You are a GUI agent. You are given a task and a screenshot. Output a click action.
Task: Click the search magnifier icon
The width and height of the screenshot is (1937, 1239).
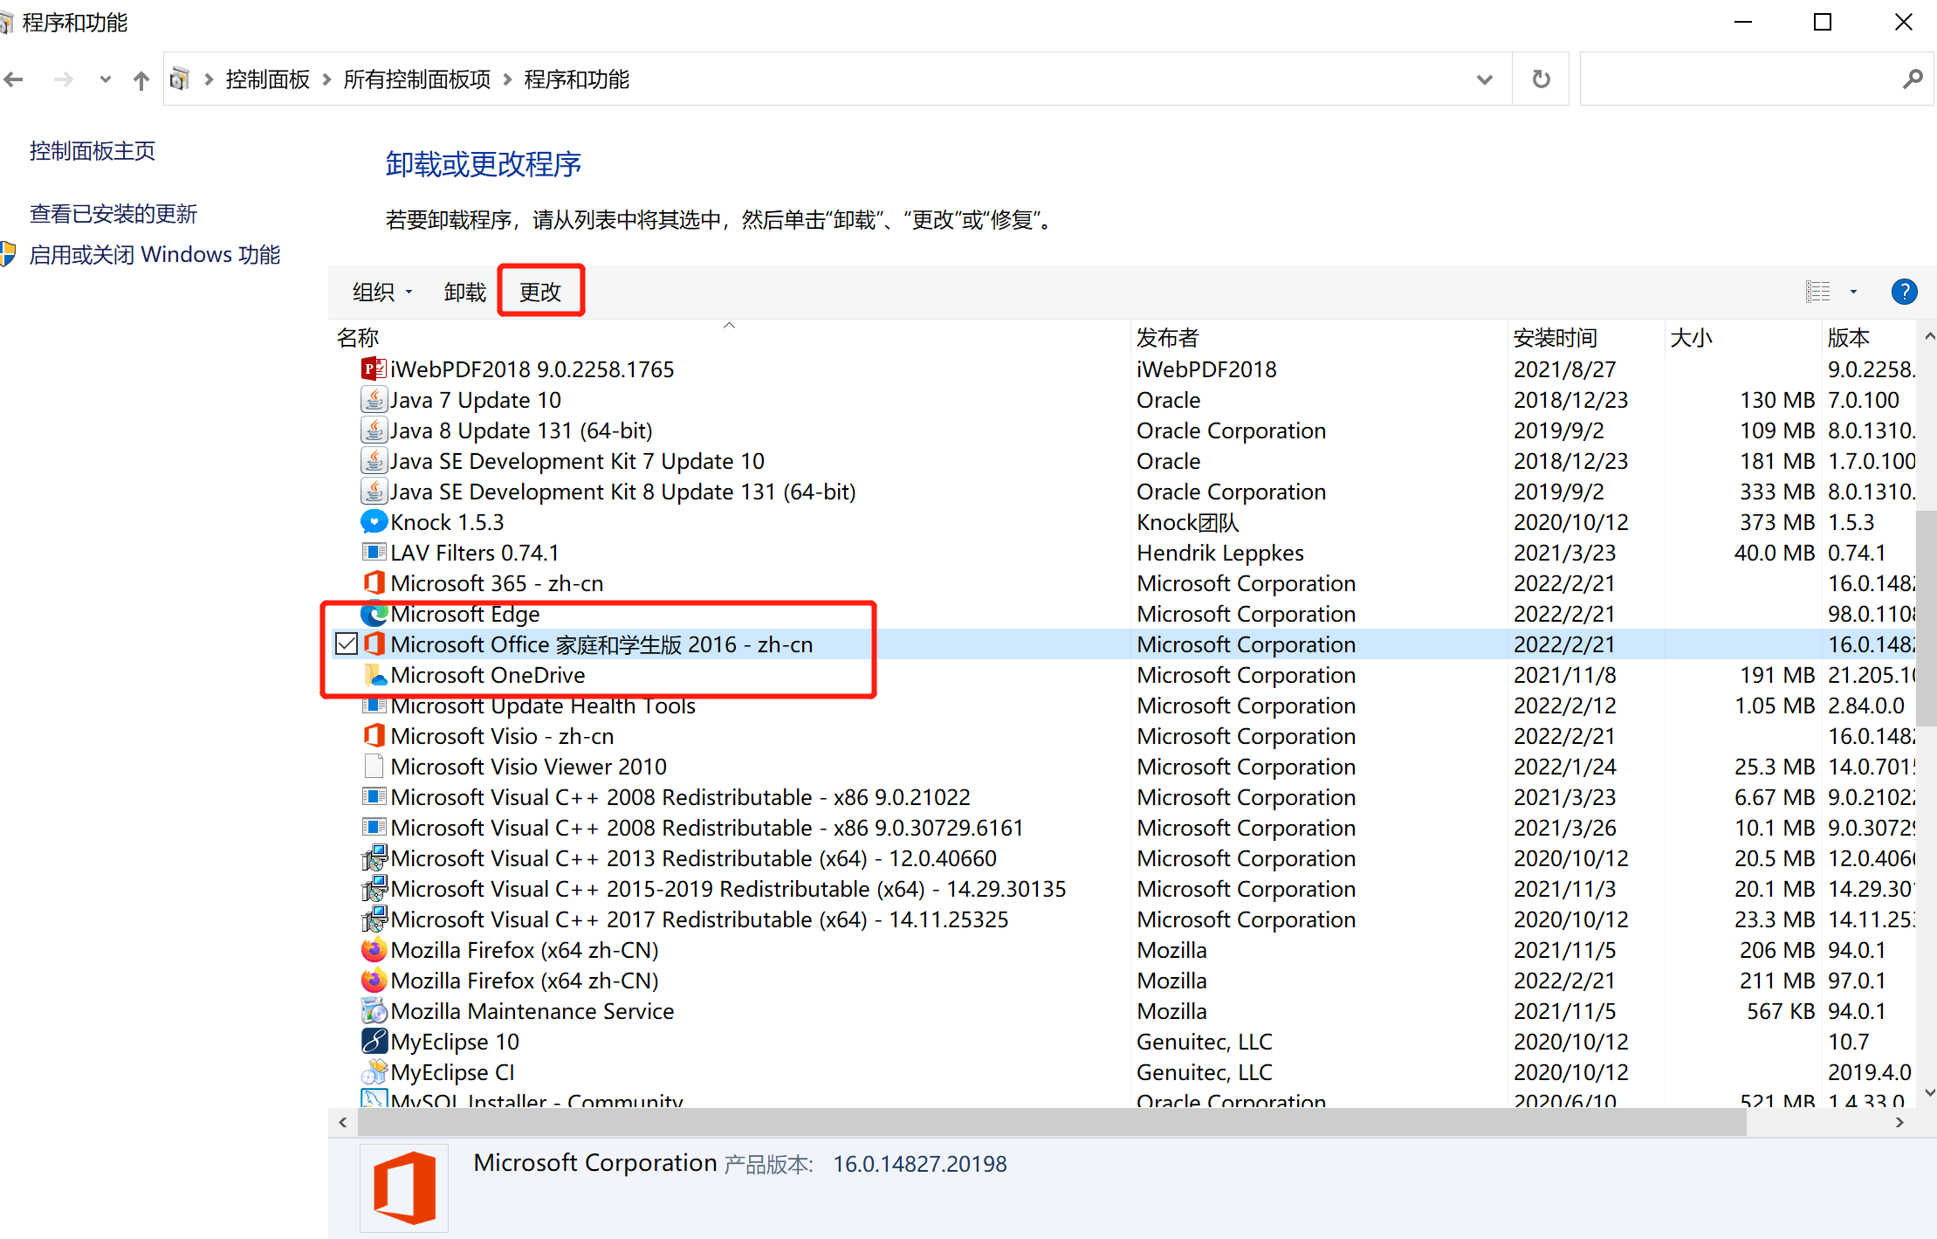[x=1912, y=79]
